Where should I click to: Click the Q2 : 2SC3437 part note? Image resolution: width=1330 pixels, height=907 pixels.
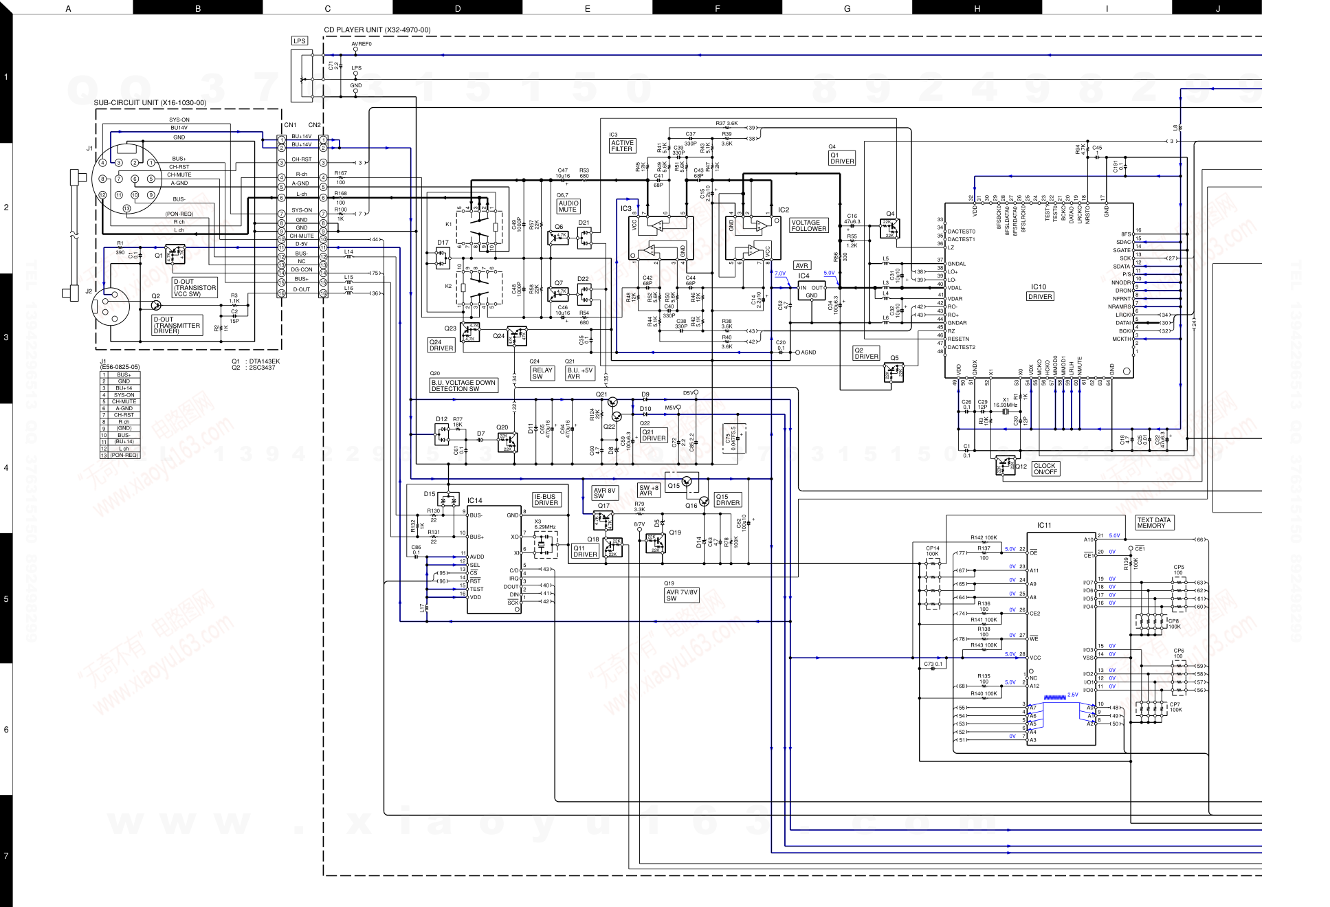coord(254,368)
